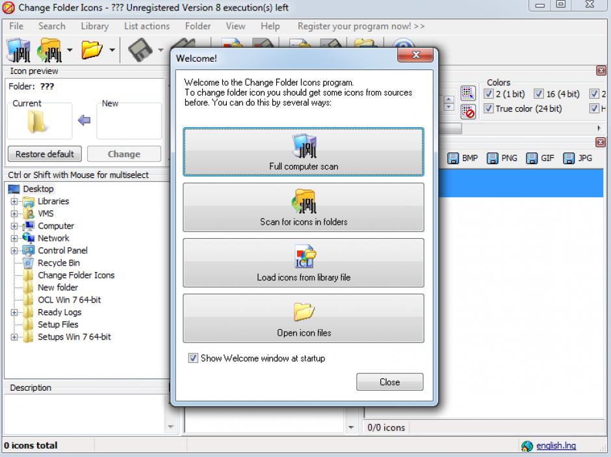The height and width of the screenshot is (457, 611).
Task: Select Setup Files folder
Action: click(x=58, y=325)
